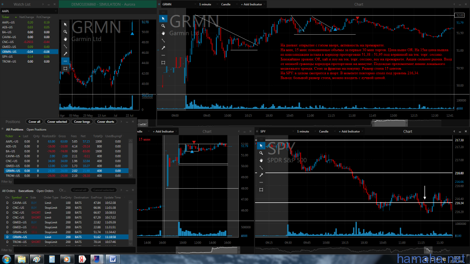470x264 pixels.
Task: Select TROW–US row in Positions table
Action: pyautogui.click(x=66, y=176)
